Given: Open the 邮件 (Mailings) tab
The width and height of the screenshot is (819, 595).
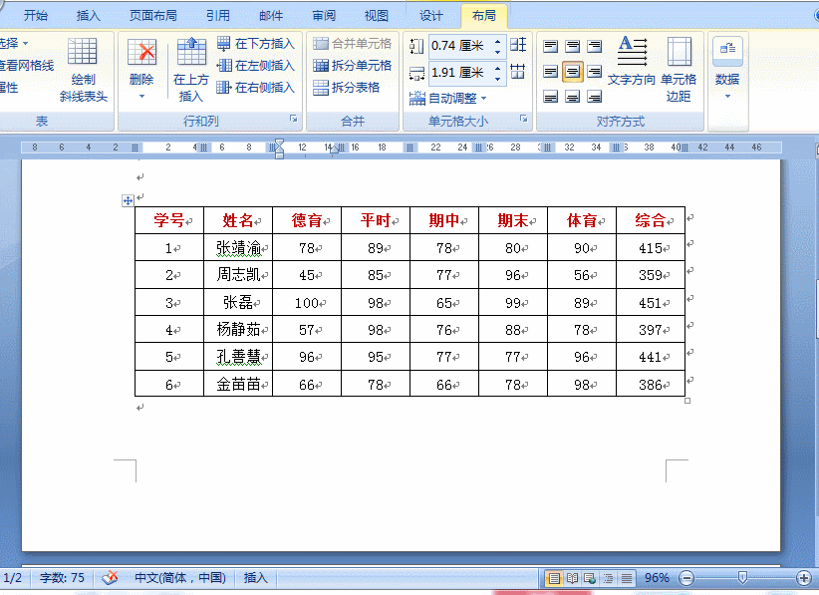Looking at the screenshot, I should pos(271,16).
